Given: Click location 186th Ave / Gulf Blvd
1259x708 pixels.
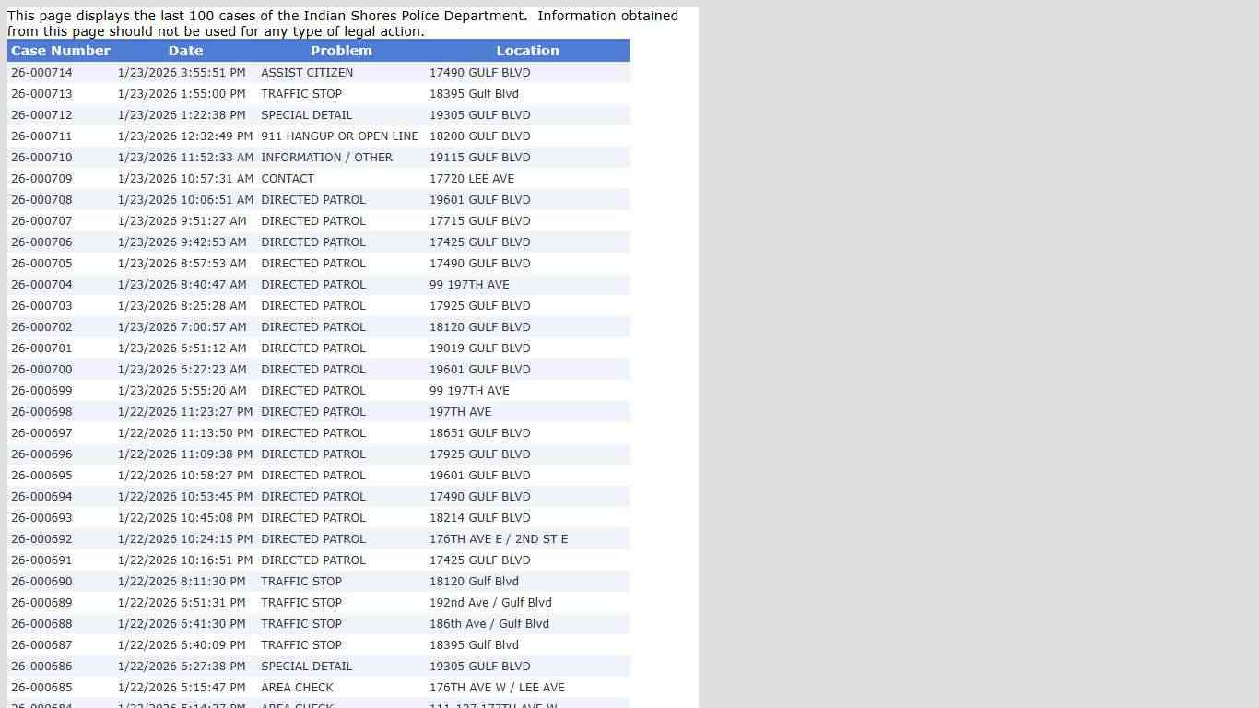Looking at the screenshot, I should click(489, 624).
